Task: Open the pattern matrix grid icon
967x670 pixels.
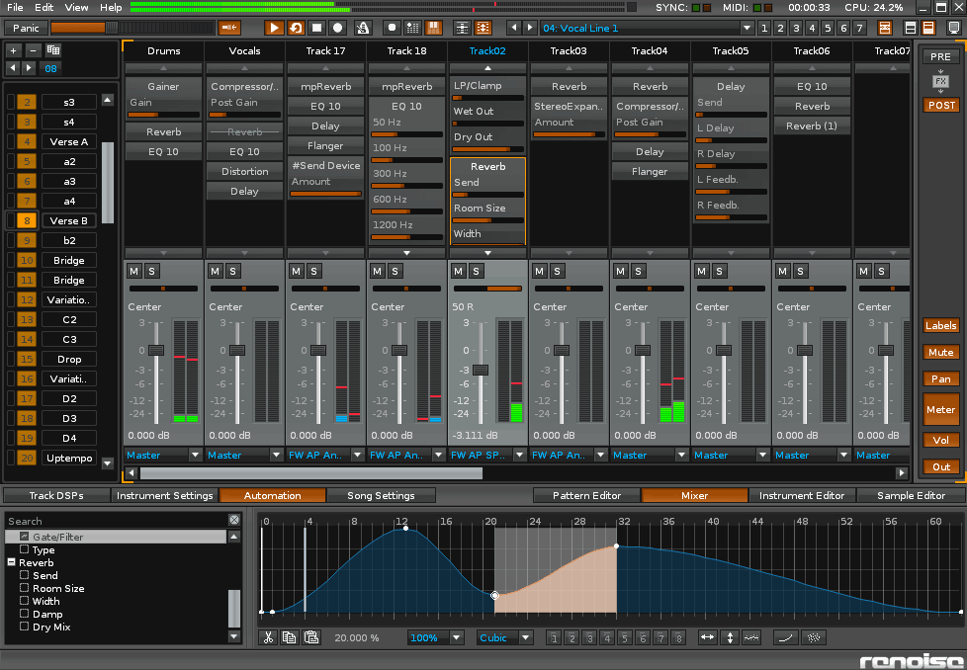Action: (53, 50)
